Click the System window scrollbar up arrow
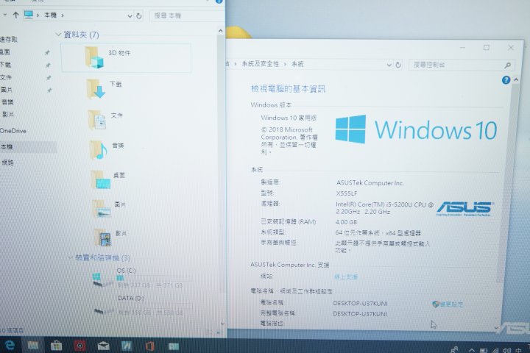Screen dimensions: 530x353 516,79
